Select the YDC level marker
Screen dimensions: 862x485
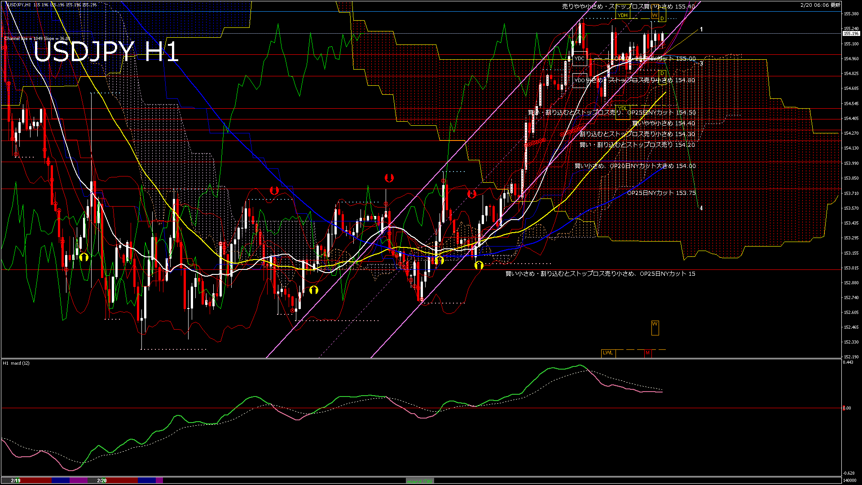point(579,59)
